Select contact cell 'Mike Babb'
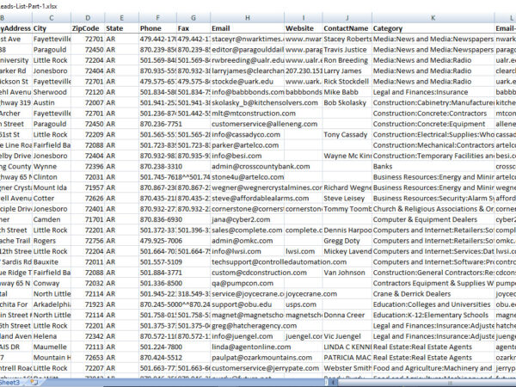The image size is (516, 387). pos(347,92)
